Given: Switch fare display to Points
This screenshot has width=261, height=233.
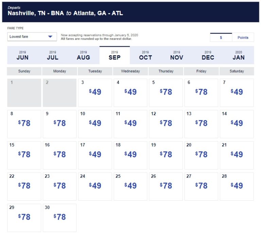Looking at the screenshot, I should tap(243, 38).
